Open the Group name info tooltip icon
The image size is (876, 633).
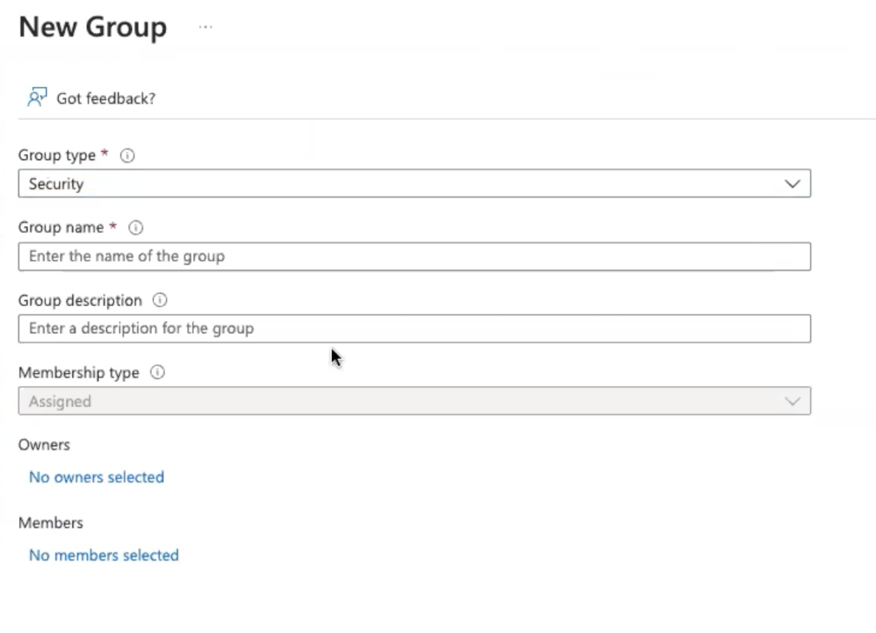click(x=135, y=227)
